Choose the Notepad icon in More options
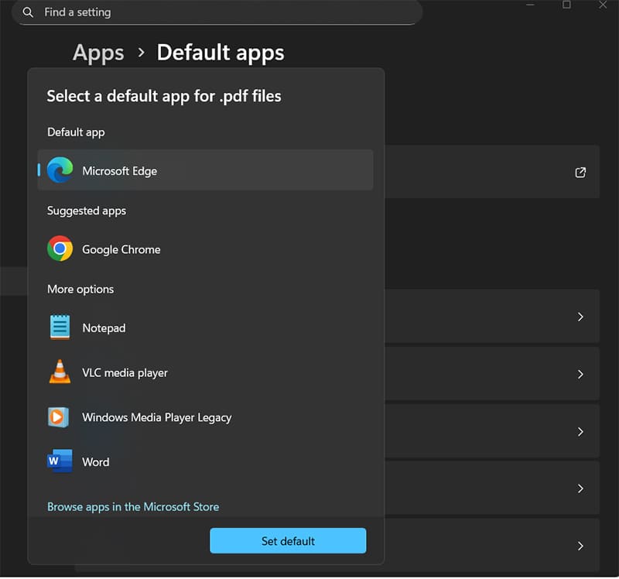The width and height of the screenshot is (619, 579). click(60, 327)
